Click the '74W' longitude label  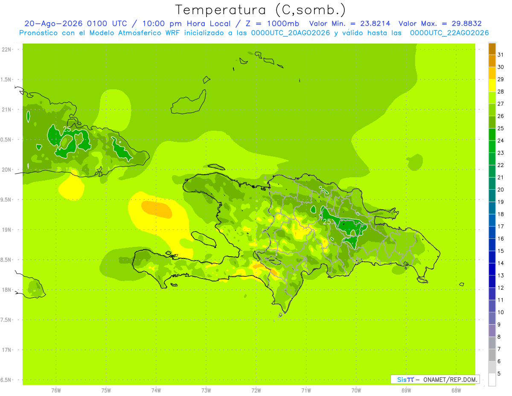[156, 390]
